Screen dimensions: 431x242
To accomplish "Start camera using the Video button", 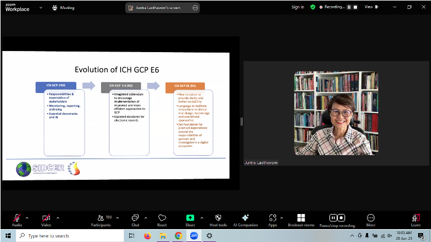I will 45,218.
